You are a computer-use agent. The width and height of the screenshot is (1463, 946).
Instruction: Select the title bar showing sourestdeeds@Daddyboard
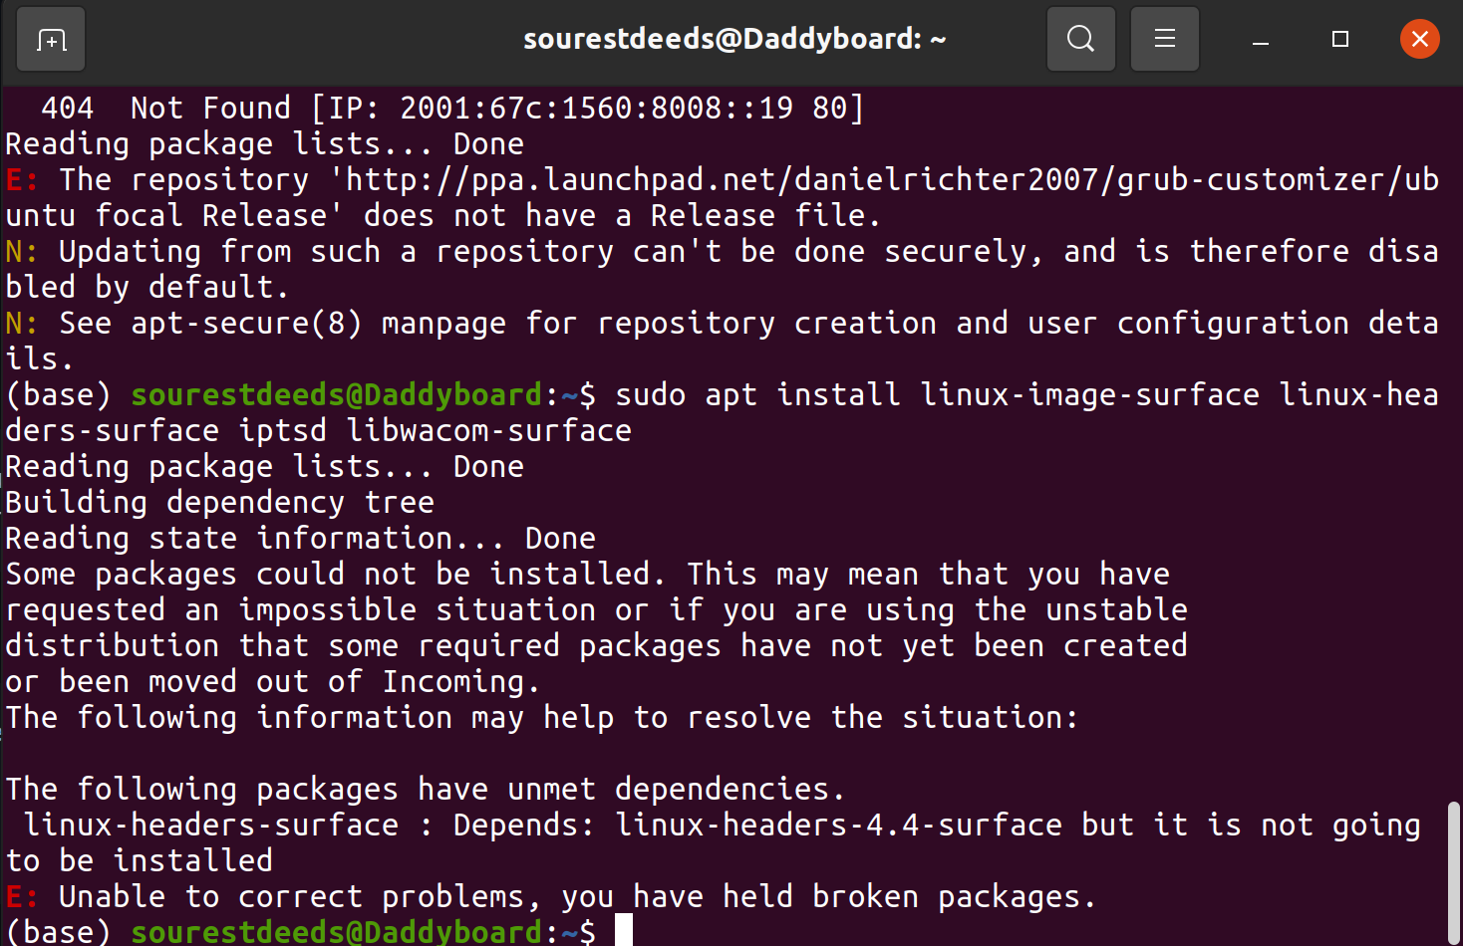click(x=733, y=39)
